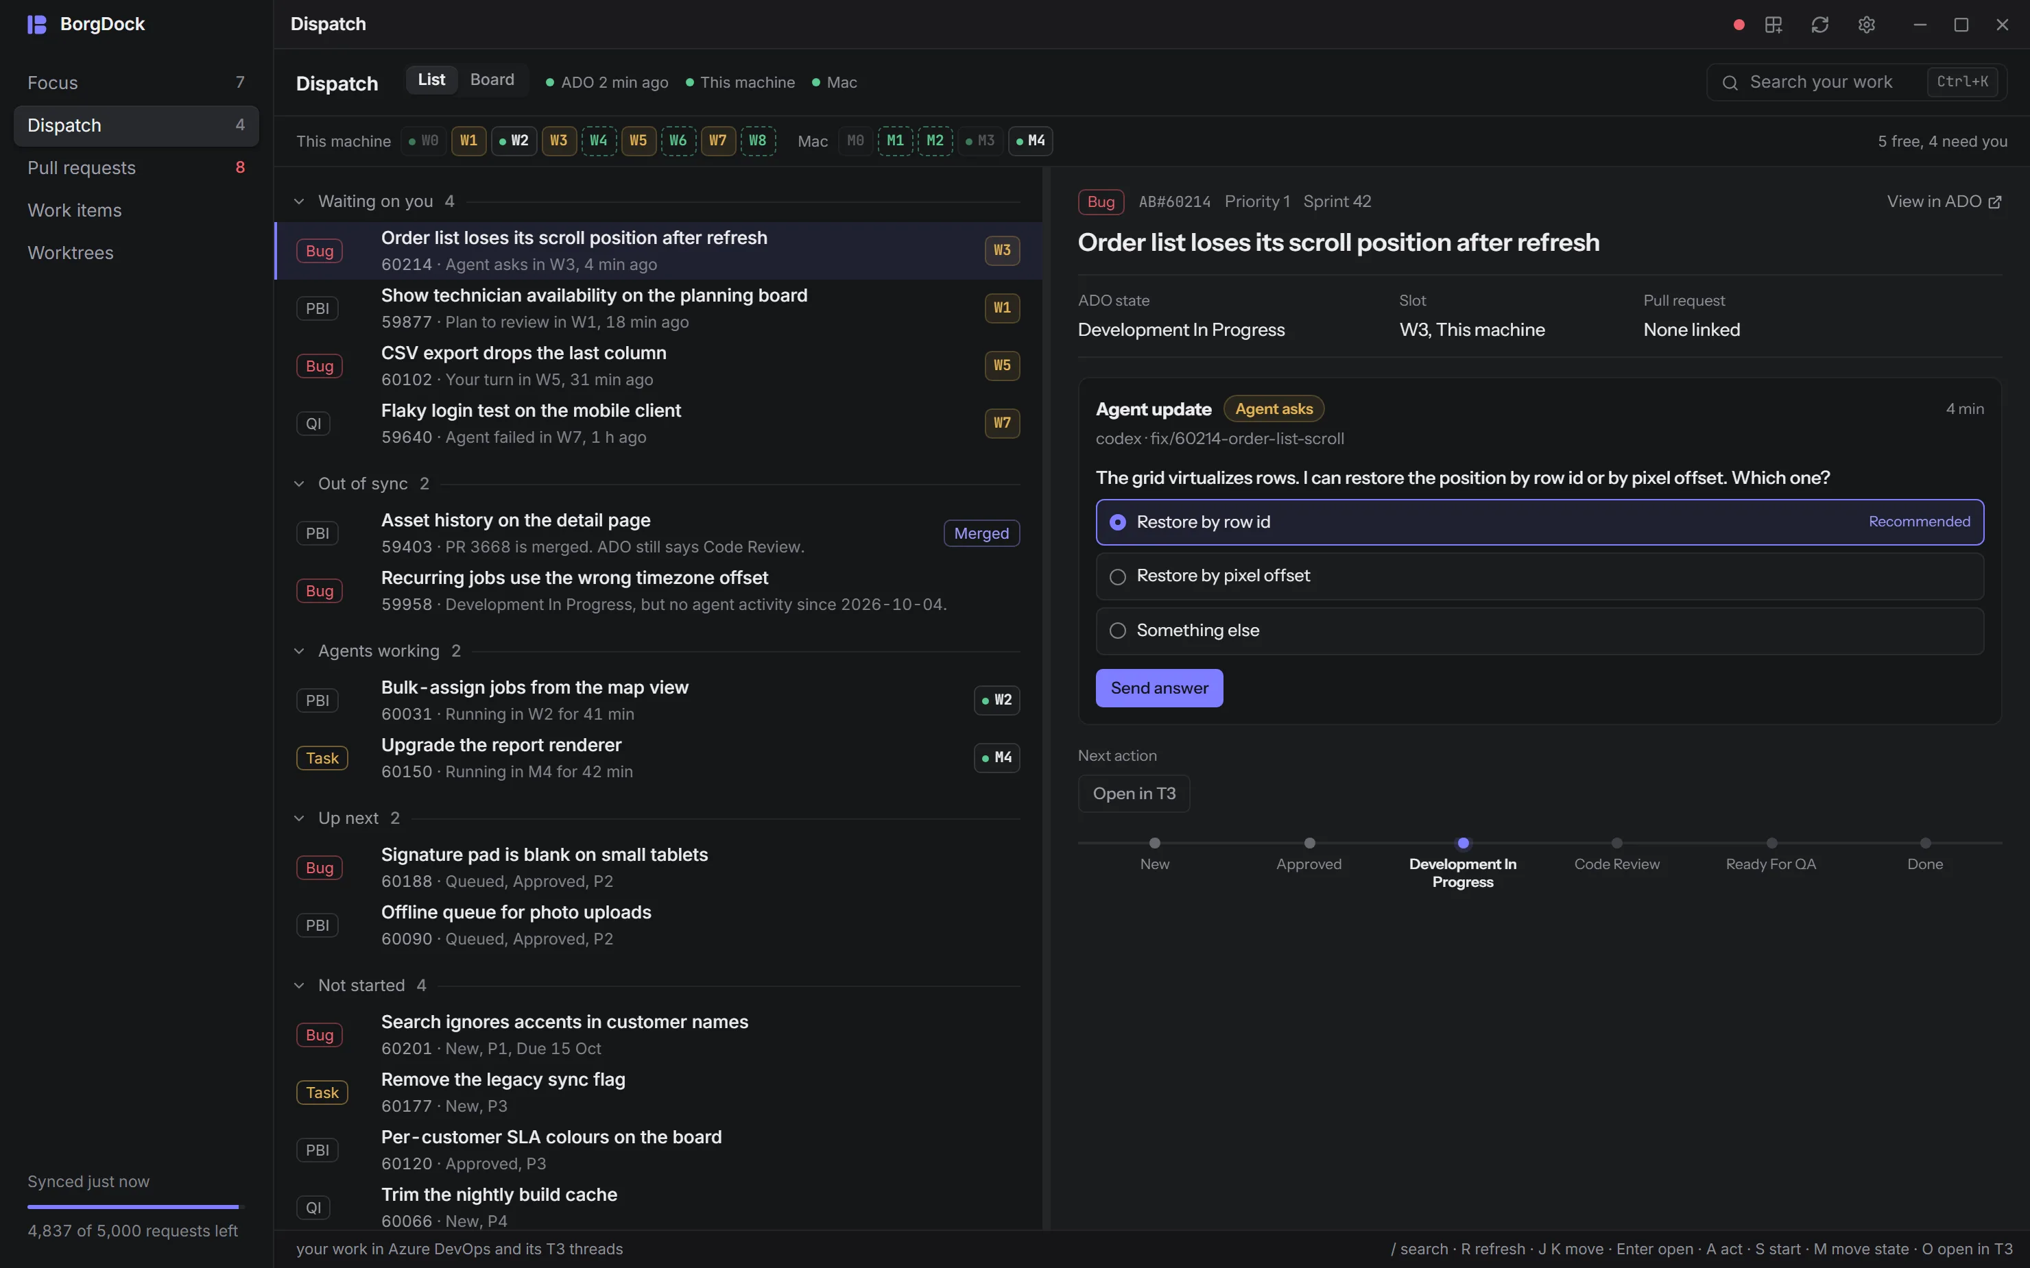
Task: Select the W4 slot chip in the slot bar
Action: pos(598,141)
